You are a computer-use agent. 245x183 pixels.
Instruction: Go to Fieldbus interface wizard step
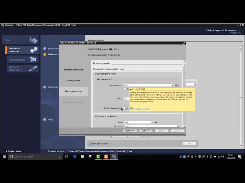73,69
